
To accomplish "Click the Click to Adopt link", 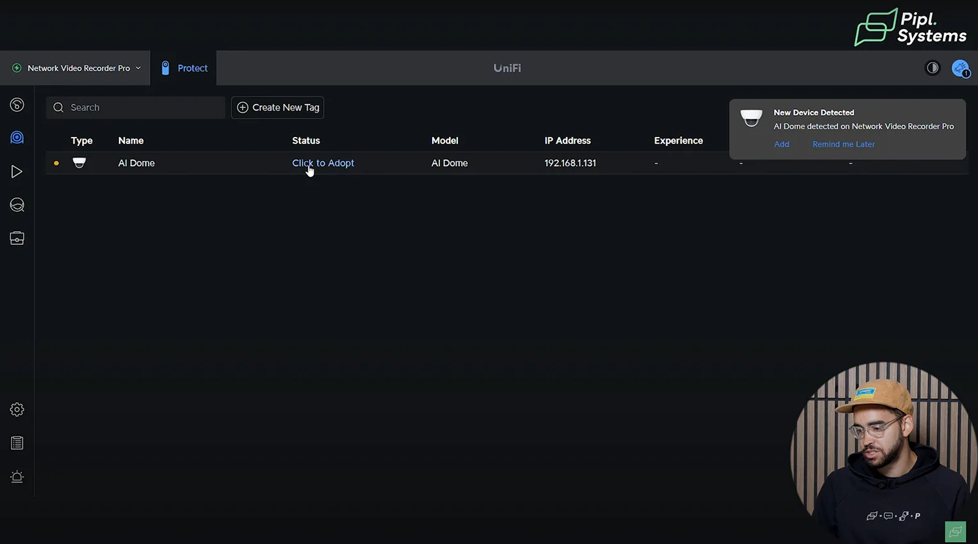I will click(x=323, y=163).
